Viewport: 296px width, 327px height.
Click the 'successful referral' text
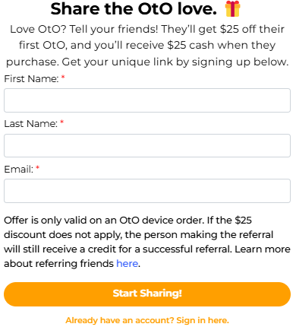tap(187, 249)
